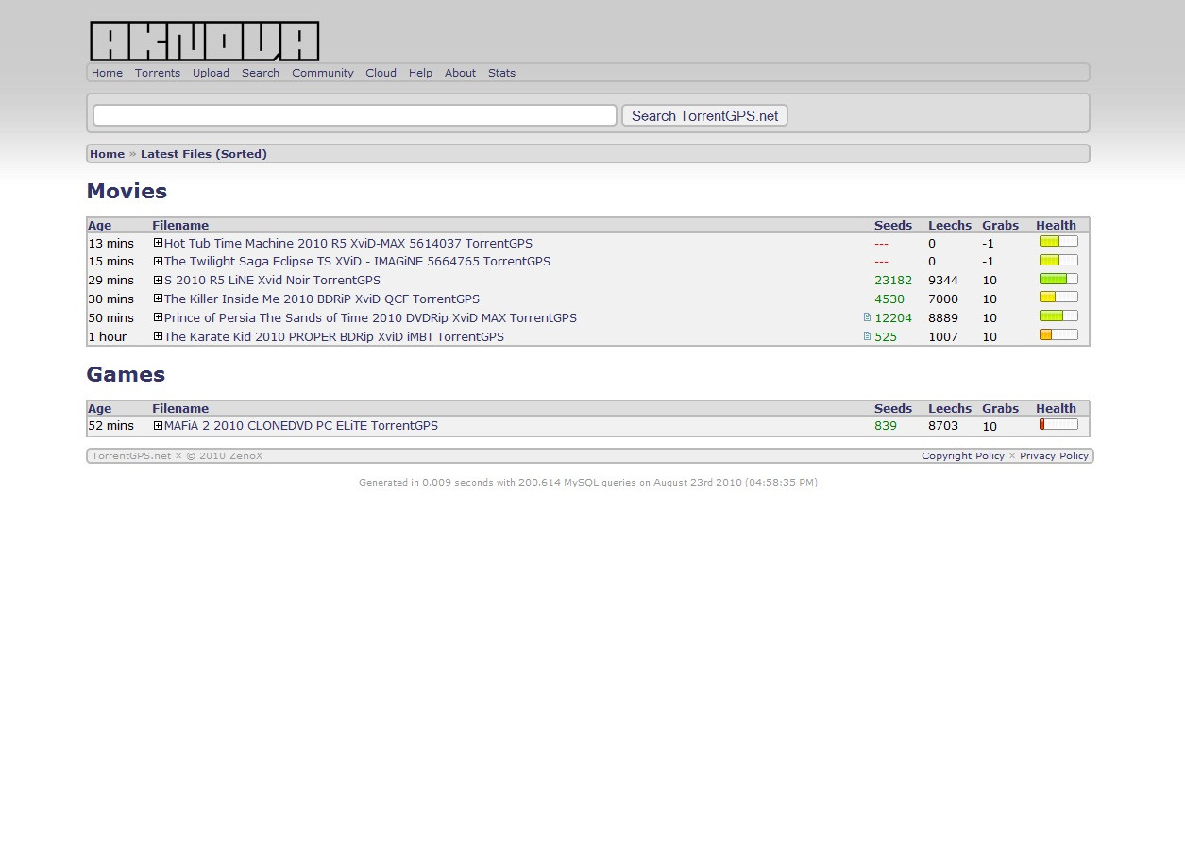Screen dimensions: 1185x854
Task: Click the health bar for Twilight Saga Eclipse
Action: [x=1058, y=260]
